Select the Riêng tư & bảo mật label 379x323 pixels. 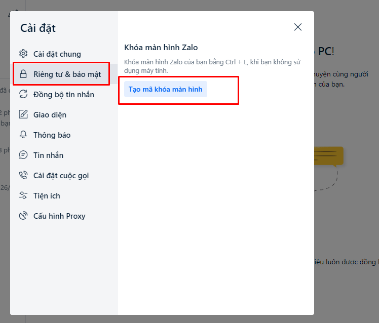pos(67,74)
